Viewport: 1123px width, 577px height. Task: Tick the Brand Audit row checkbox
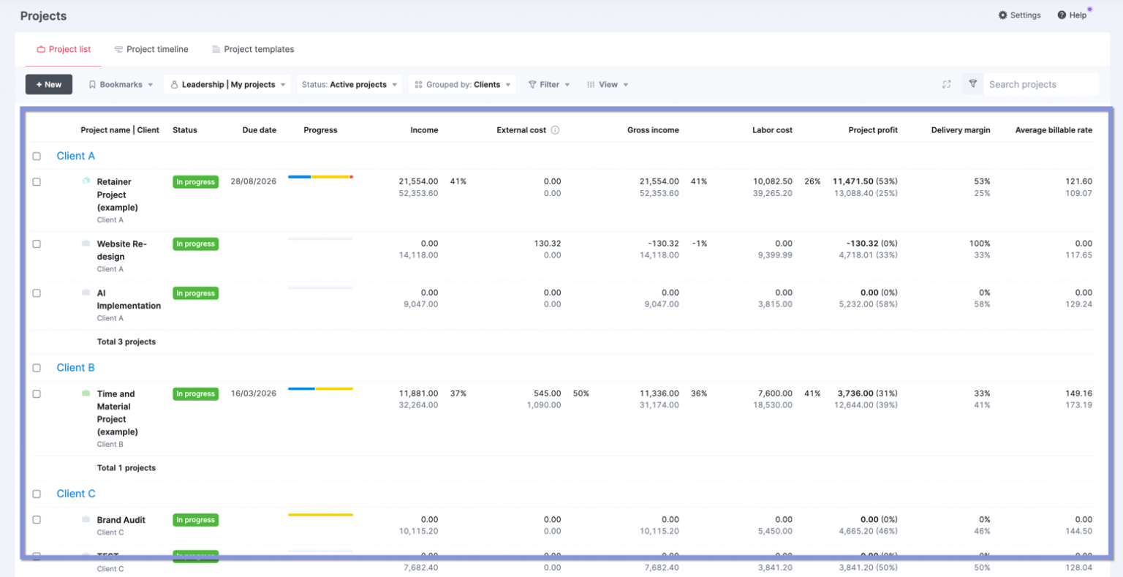[x=37, y=519]
